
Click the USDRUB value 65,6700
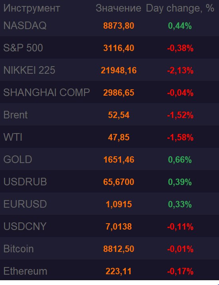click(119, 182)
